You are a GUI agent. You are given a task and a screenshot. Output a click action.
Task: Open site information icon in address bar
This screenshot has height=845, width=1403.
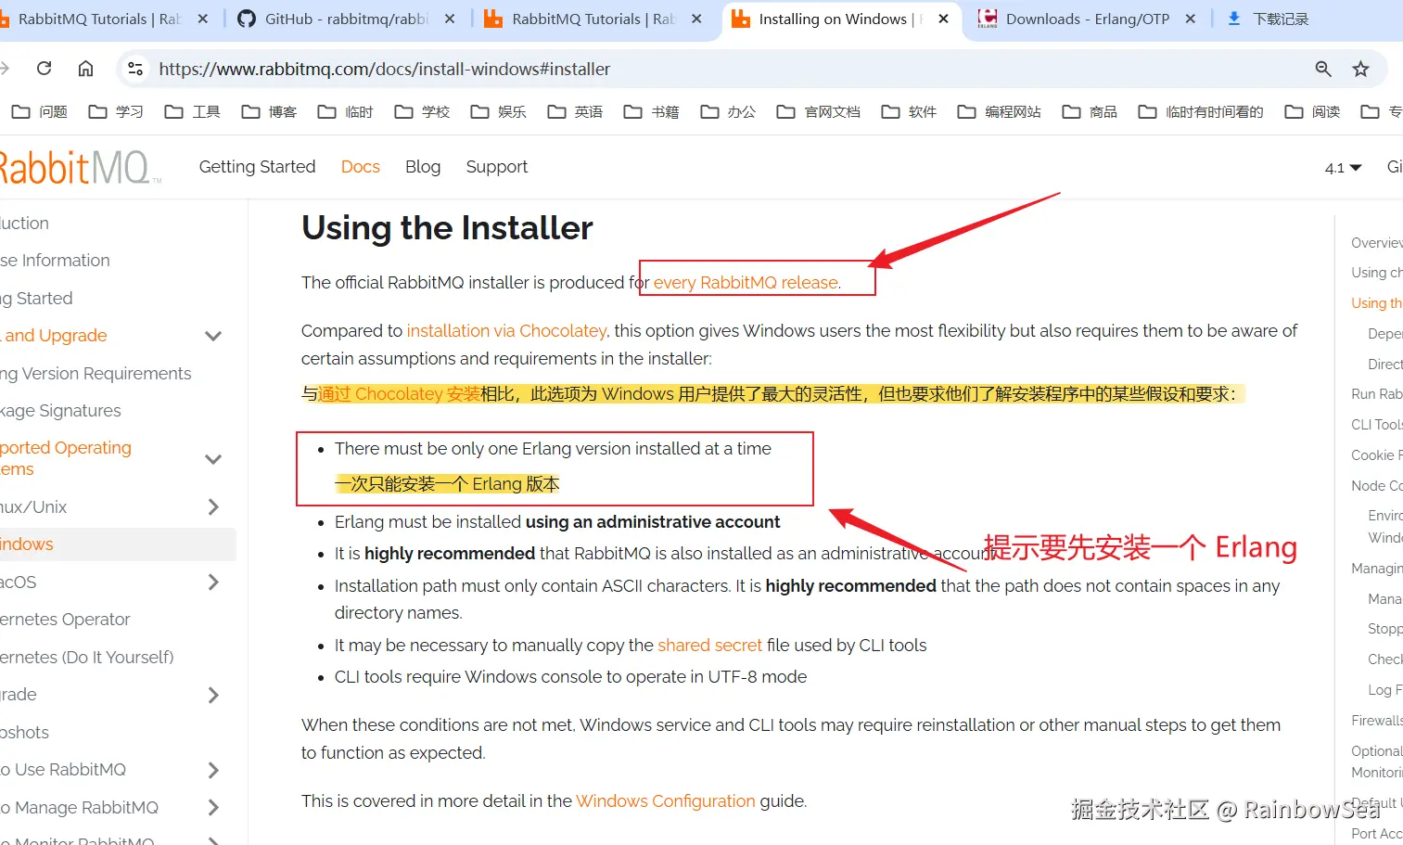[135, 69]
